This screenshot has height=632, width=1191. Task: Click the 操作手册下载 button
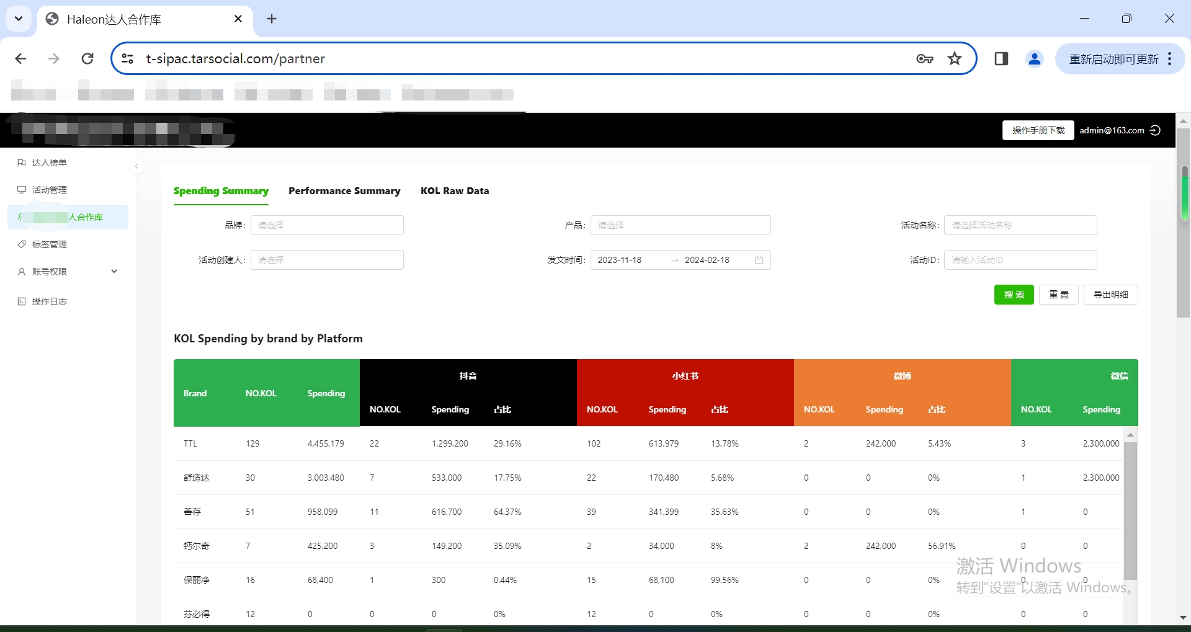[x=1038, y=130]
